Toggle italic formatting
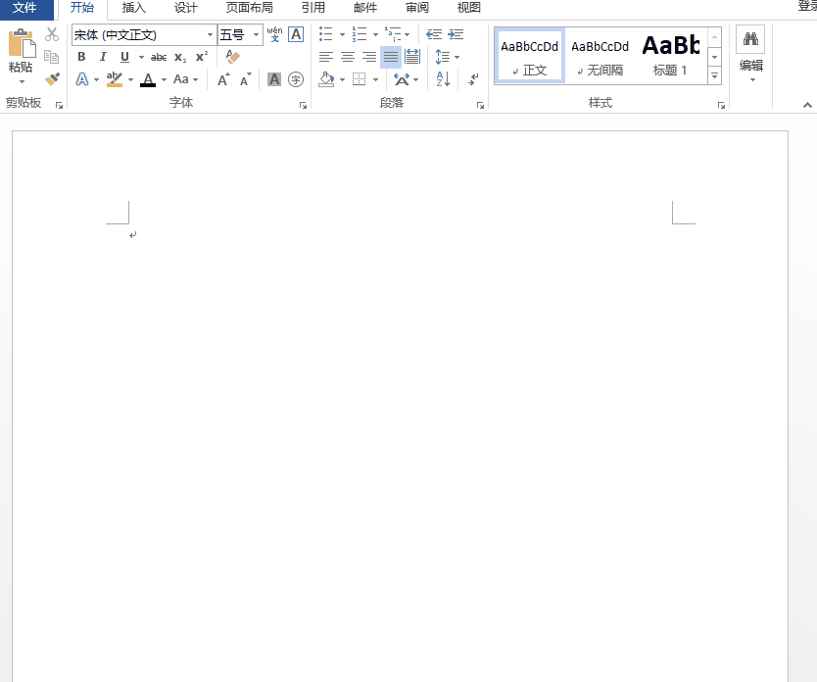The height and width of the screenshot is (682, 817). tap(103, 57)
